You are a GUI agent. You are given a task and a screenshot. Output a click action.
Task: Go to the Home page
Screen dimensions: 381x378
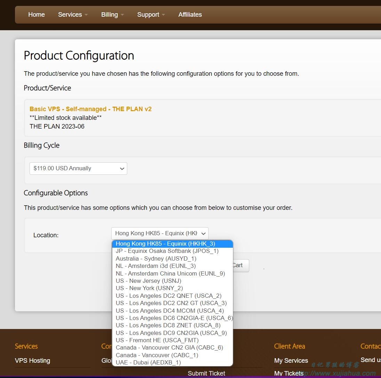pyautogui.click(x=37, y=15)
